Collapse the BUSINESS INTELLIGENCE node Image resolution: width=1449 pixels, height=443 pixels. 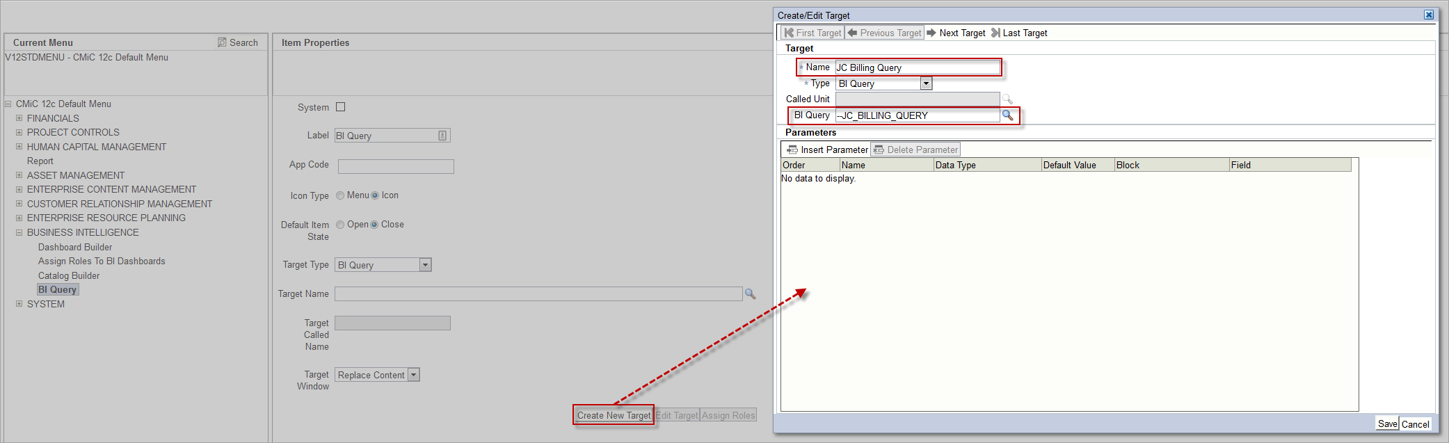point(19,232)
